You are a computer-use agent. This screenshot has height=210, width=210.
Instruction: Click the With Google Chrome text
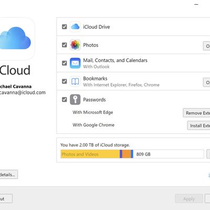point(93,125)
